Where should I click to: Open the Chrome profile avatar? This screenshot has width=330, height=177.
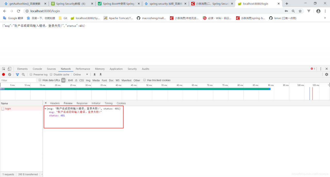point(318,11)
